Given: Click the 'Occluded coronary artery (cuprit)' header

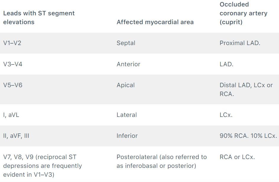Looking at the screenshot, I should tap(244, 13).
